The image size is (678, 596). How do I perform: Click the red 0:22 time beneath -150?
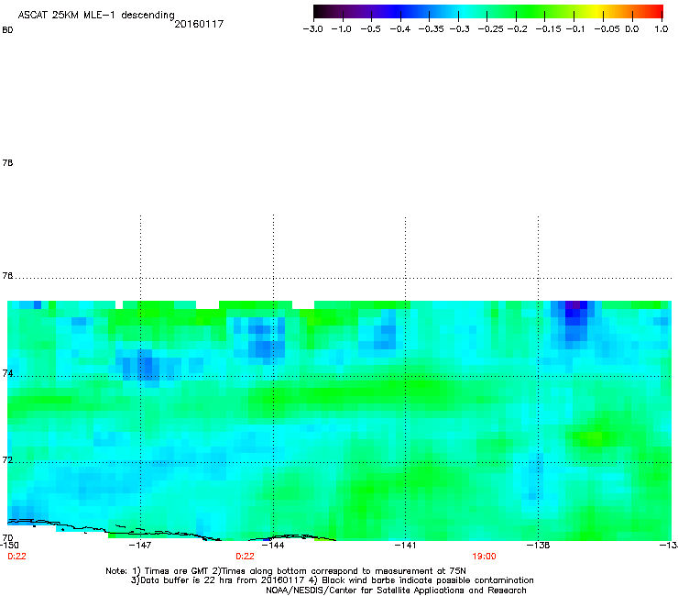[x=16, y=557]
